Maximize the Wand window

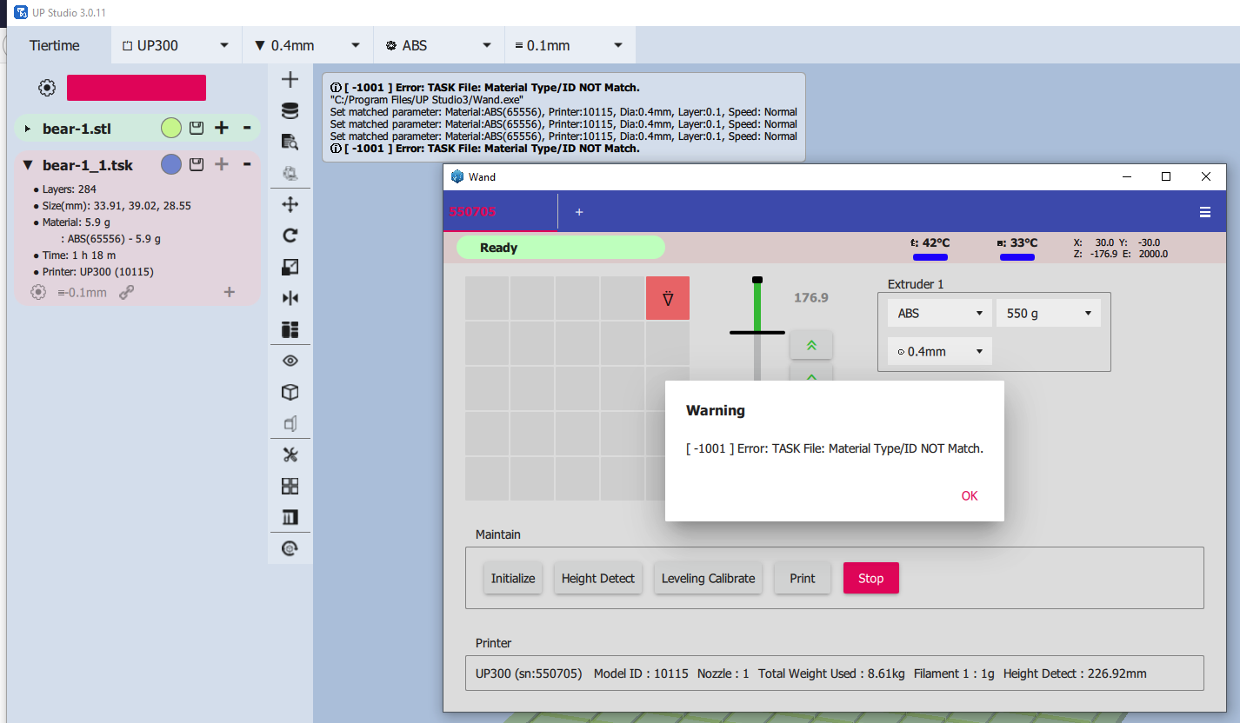pyautogui.click(x=1166, y=176)
